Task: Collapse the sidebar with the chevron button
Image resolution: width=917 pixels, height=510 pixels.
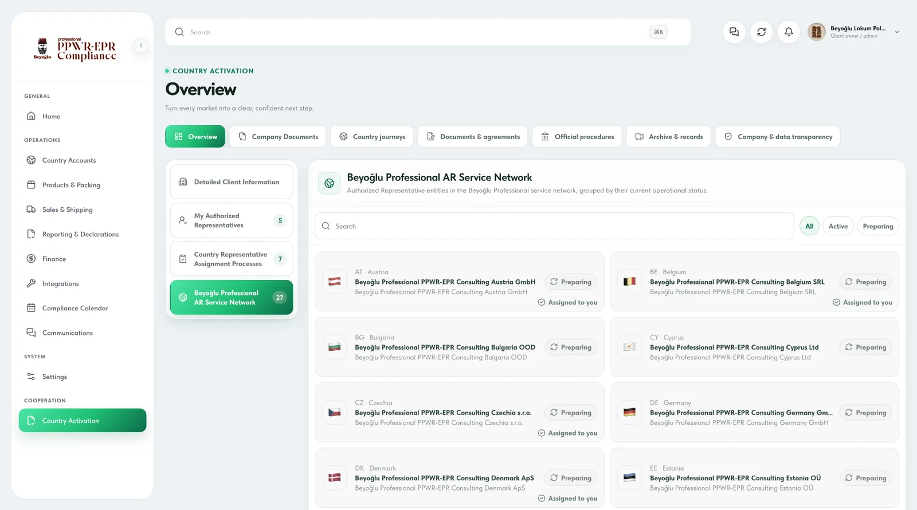Action: (141, 45)
